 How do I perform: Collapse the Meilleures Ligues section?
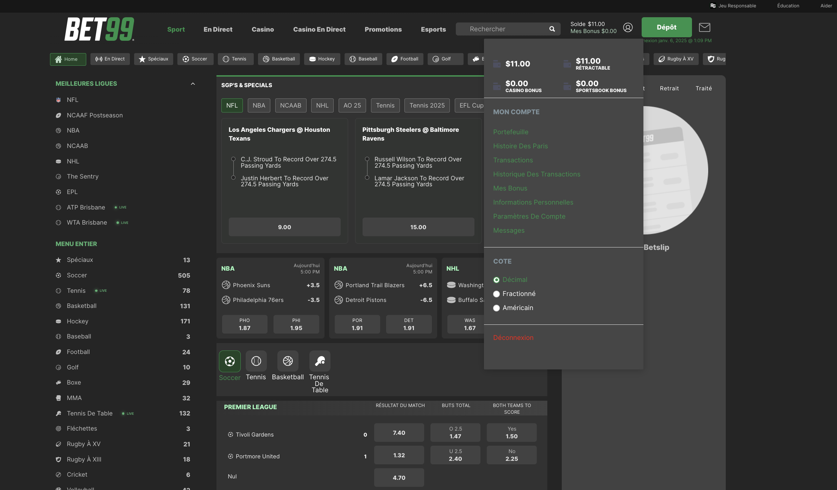coord(193,84)
